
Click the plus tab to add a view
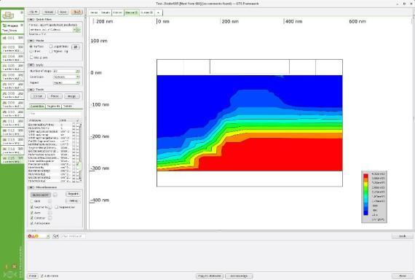point(158,12)
